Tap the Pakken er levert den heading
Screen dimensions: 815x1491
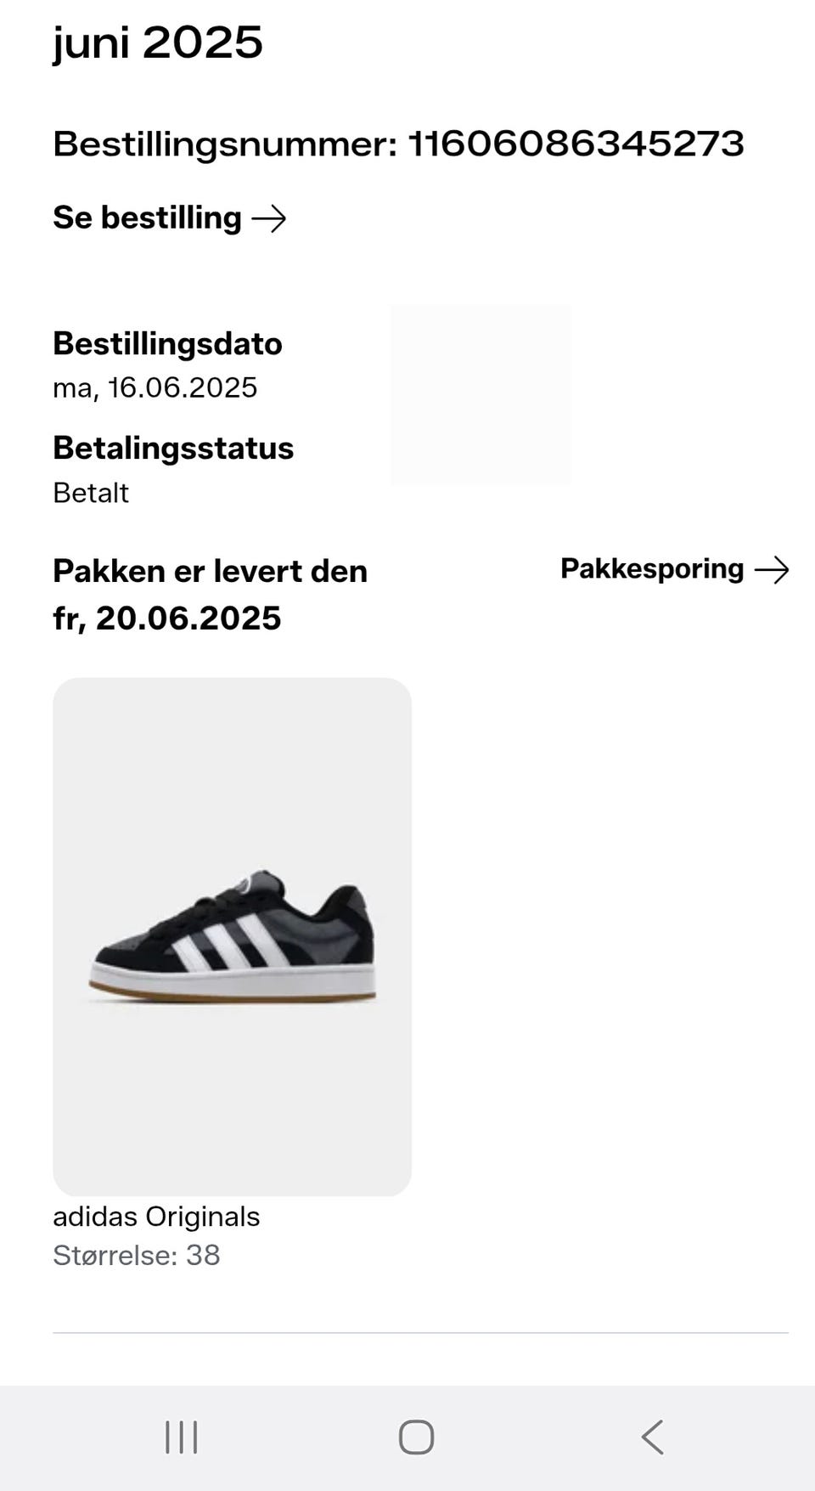click(x=210, y=571)
